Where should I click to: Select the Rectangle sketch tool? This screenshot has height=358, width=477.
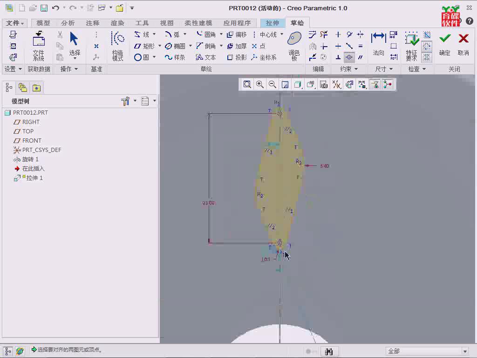[144, 46]
